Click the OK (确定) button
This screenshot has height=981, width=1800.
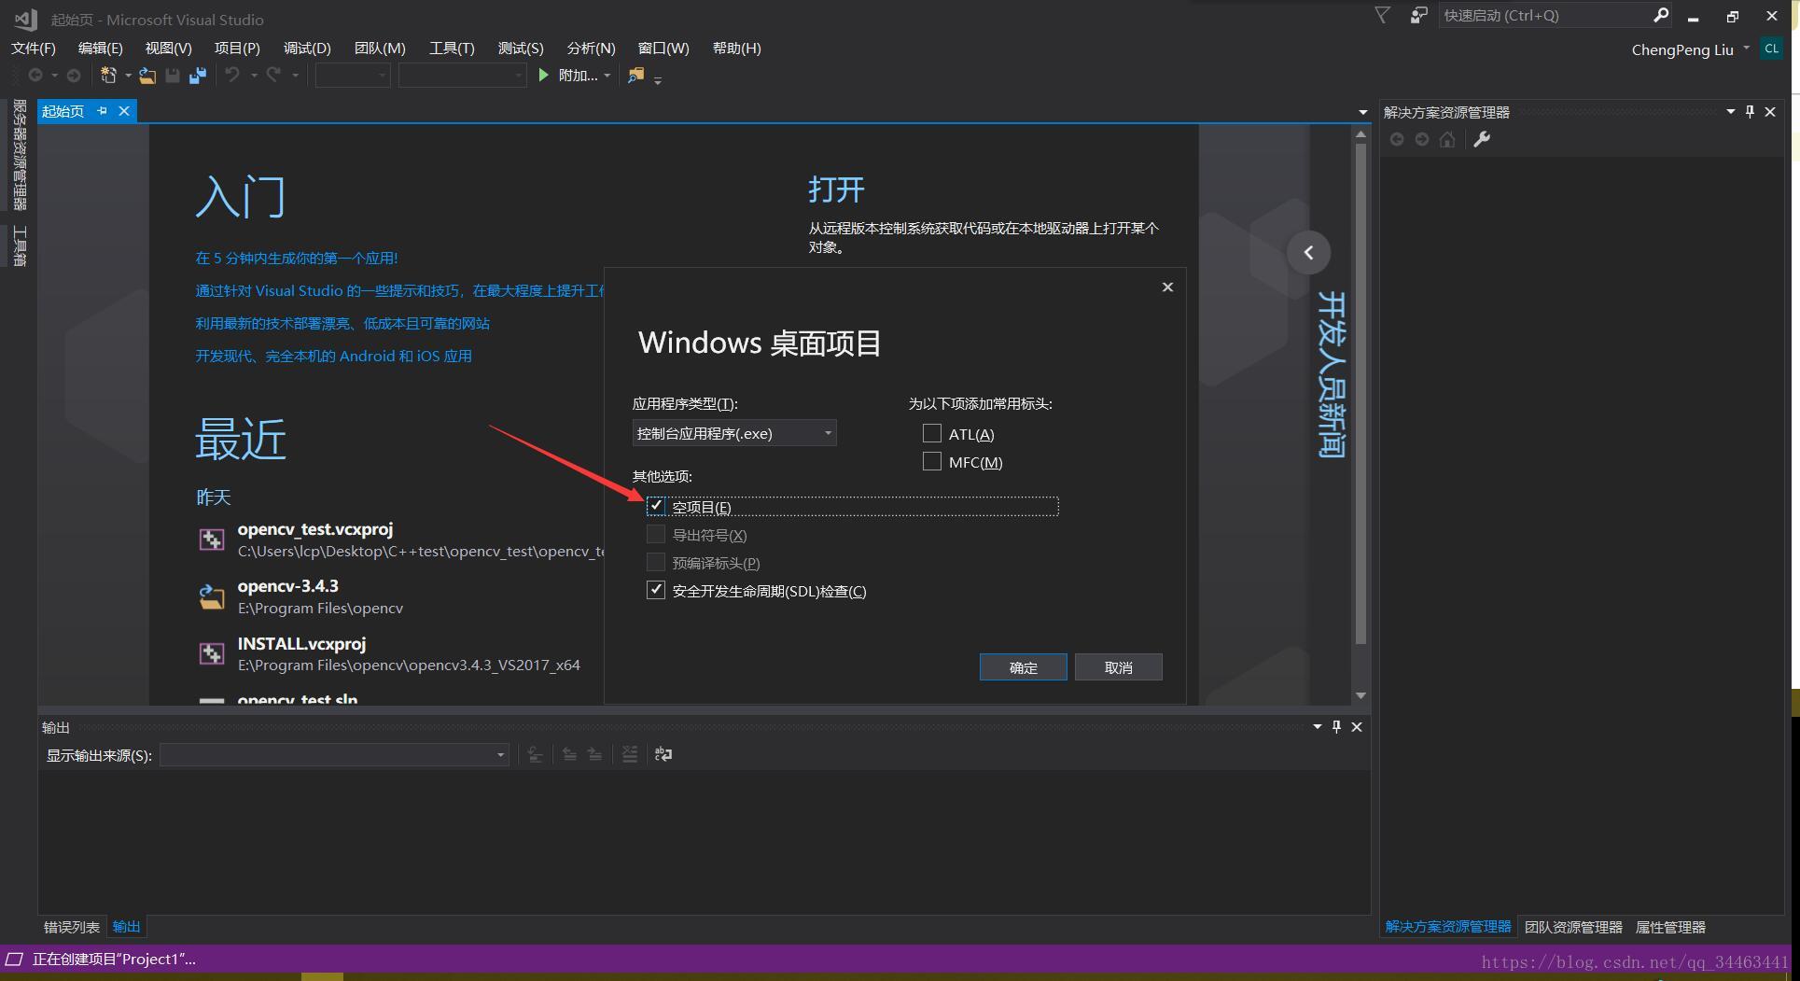[1023, 667]
